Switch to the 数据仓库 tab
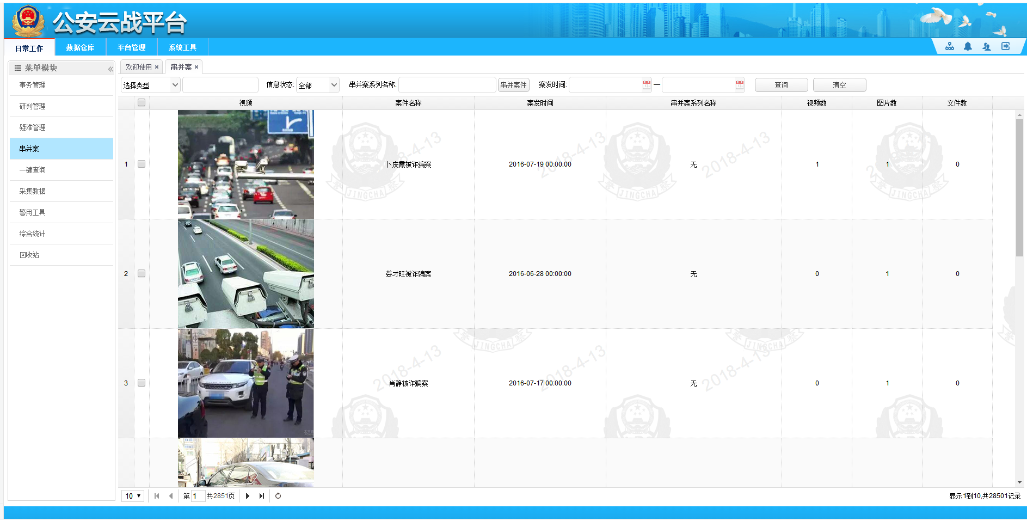 pos(81,47)
